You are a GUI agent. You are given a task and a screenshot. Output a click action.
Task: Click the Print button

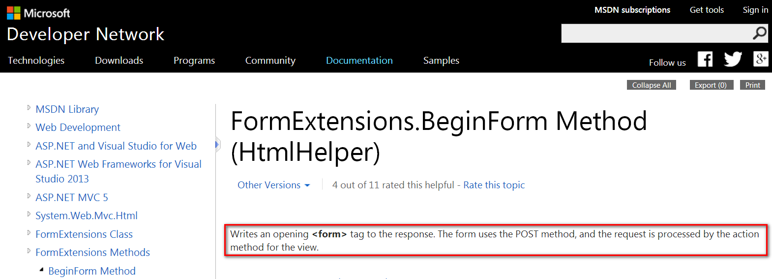[x=752, y=85]
